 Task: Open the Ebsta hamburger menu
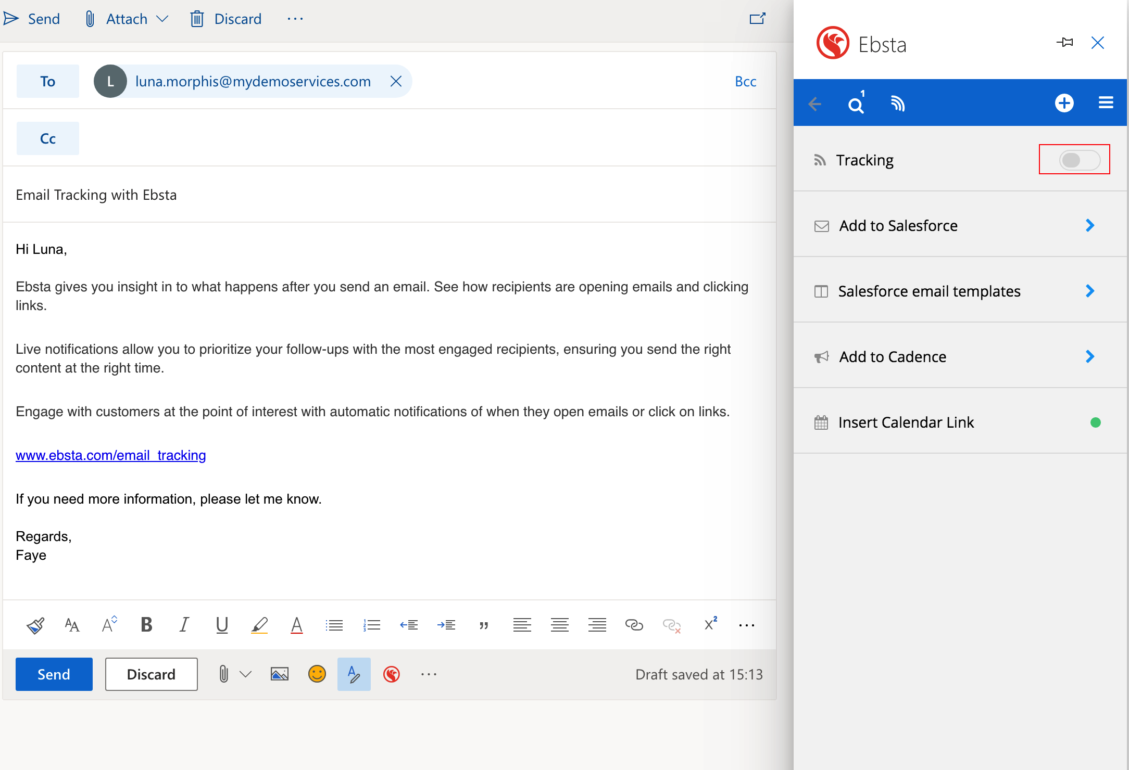tap(1106, 103)
